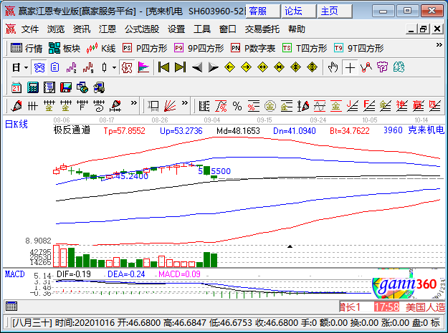This screenshot has height=333, width=448.
Task: Click the red floppy save icon
Action: pyautogui.click(x=66, y=87)
